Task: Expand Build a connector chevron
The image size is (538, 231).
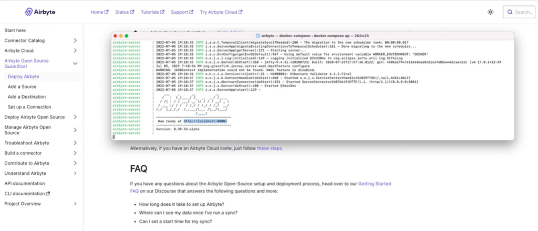Action: (x=75, y=153)
